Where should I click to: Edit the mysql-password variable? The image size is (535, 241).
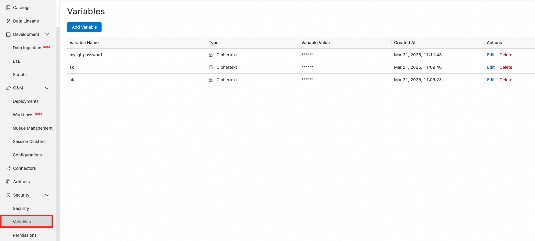490,55
